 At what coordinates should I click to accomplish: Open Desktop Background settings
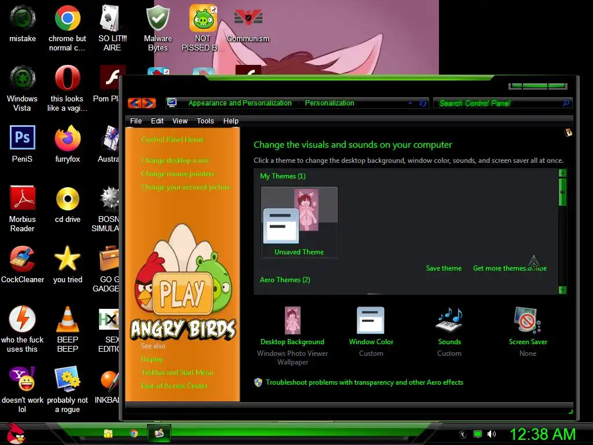[x=292, y=335]
